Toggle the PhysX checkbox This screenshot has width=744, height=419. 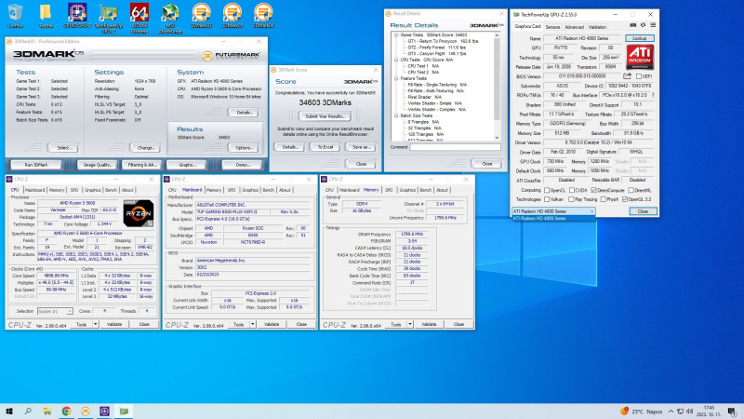603,199
